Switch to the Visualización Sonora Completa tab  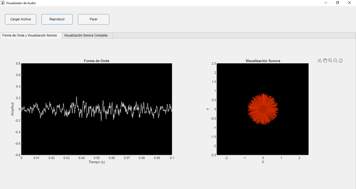coord(87,35)
